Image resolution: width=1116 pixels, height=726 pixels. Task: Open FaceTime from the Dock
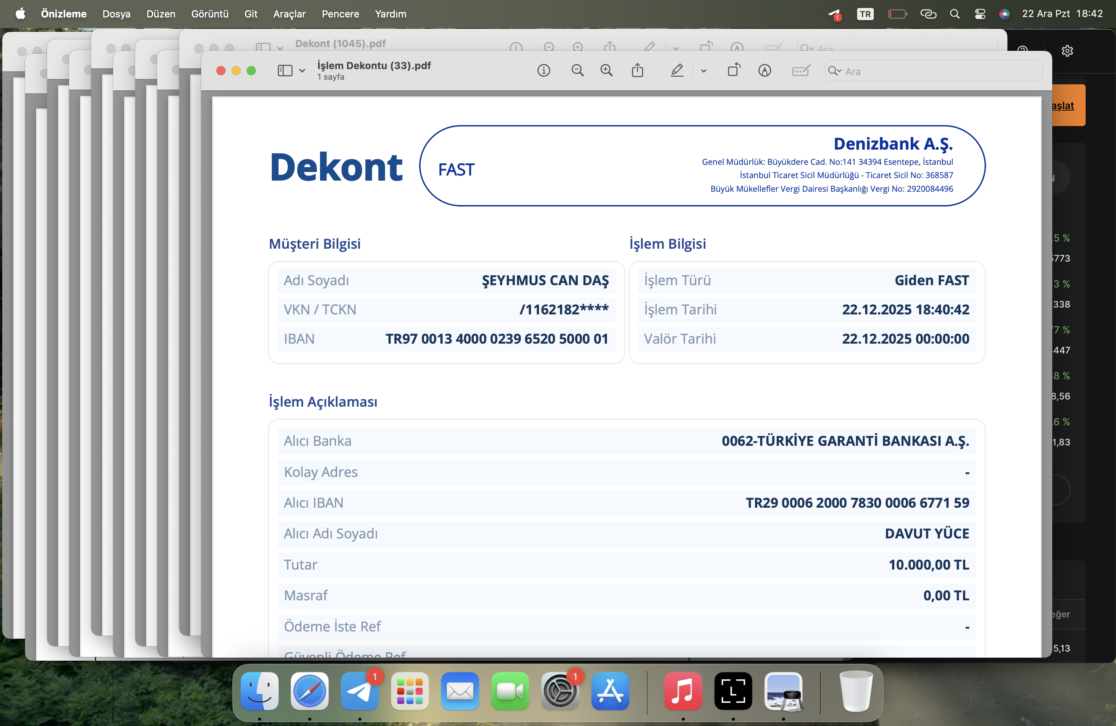[510, 691]
